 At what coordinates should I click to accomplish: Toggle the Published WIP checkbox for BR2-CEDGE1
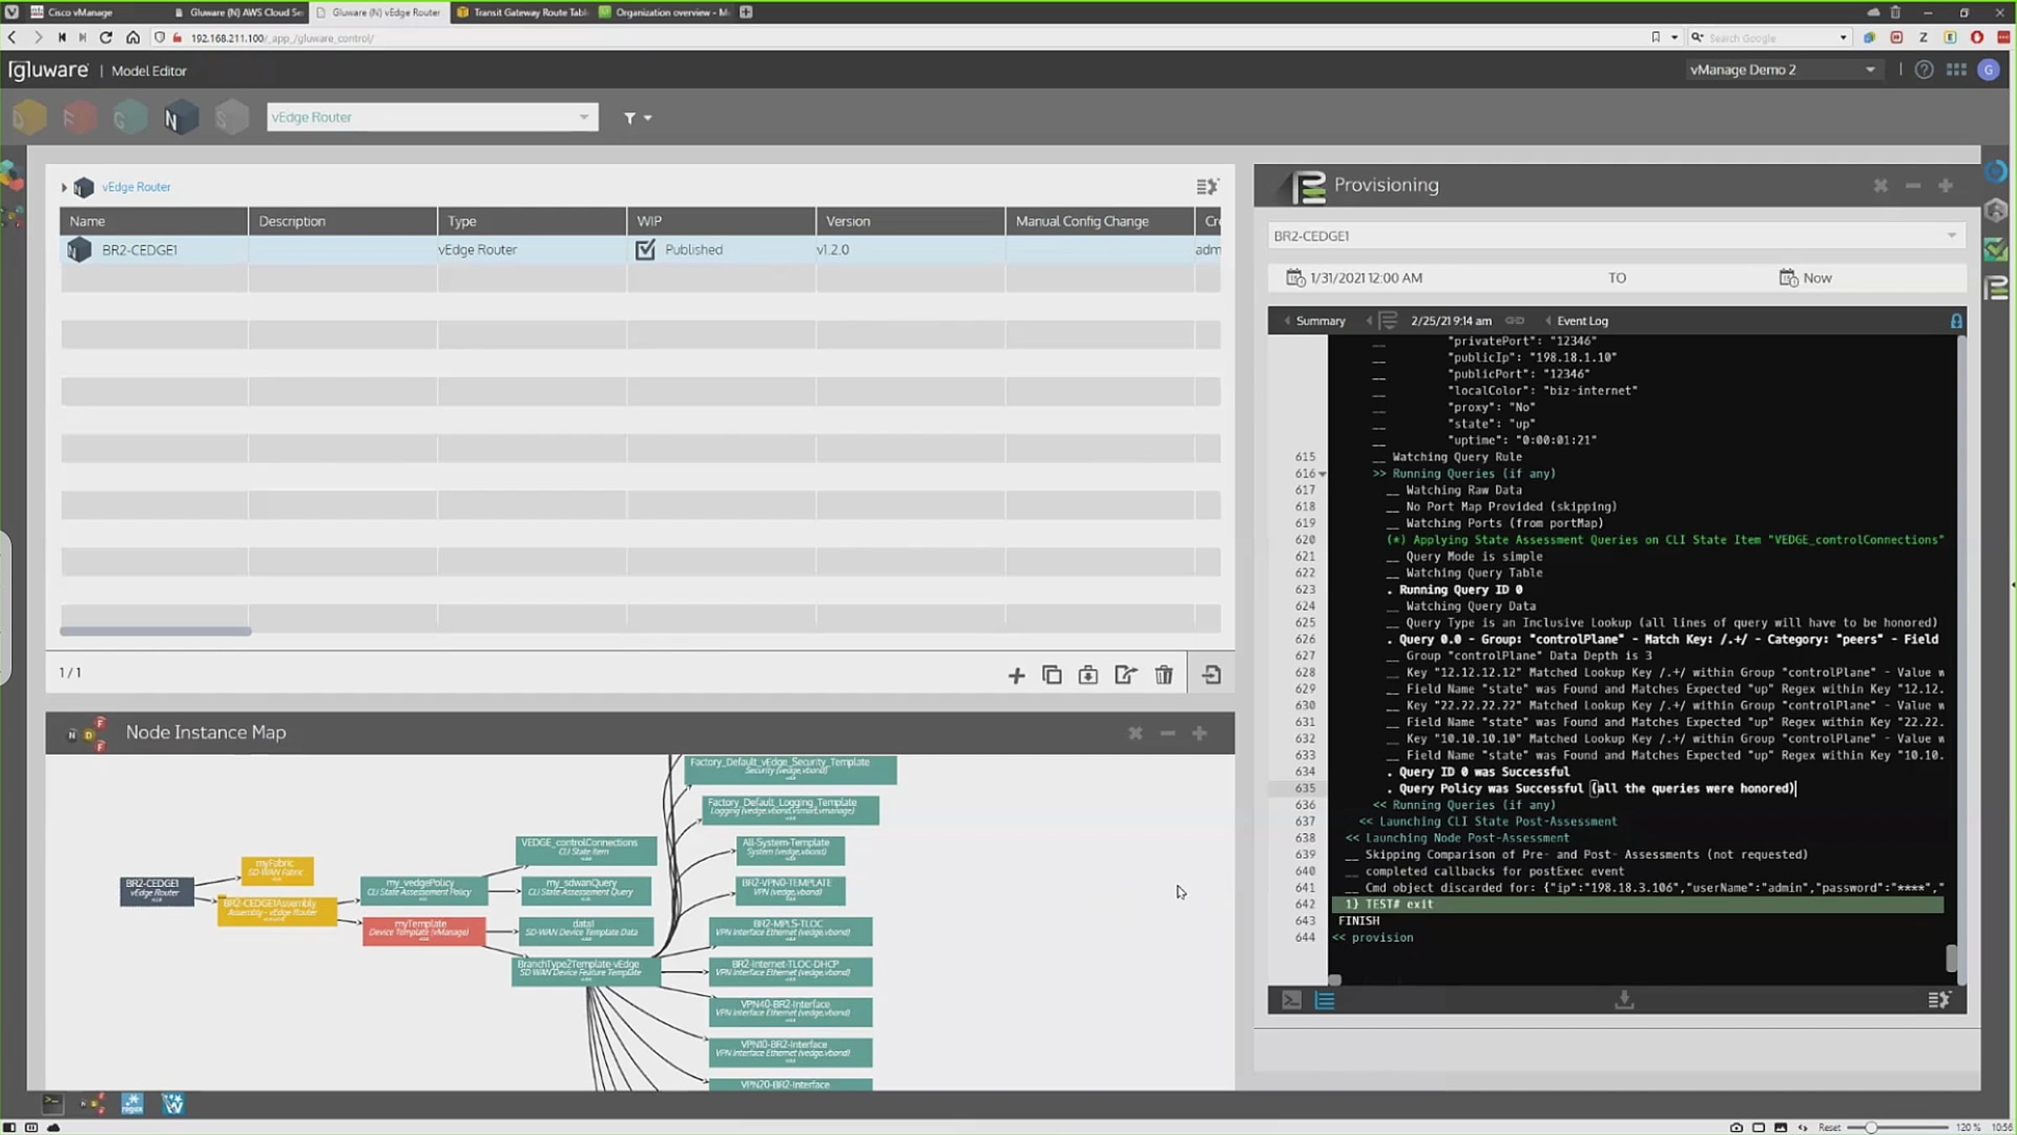pos(645,250)
